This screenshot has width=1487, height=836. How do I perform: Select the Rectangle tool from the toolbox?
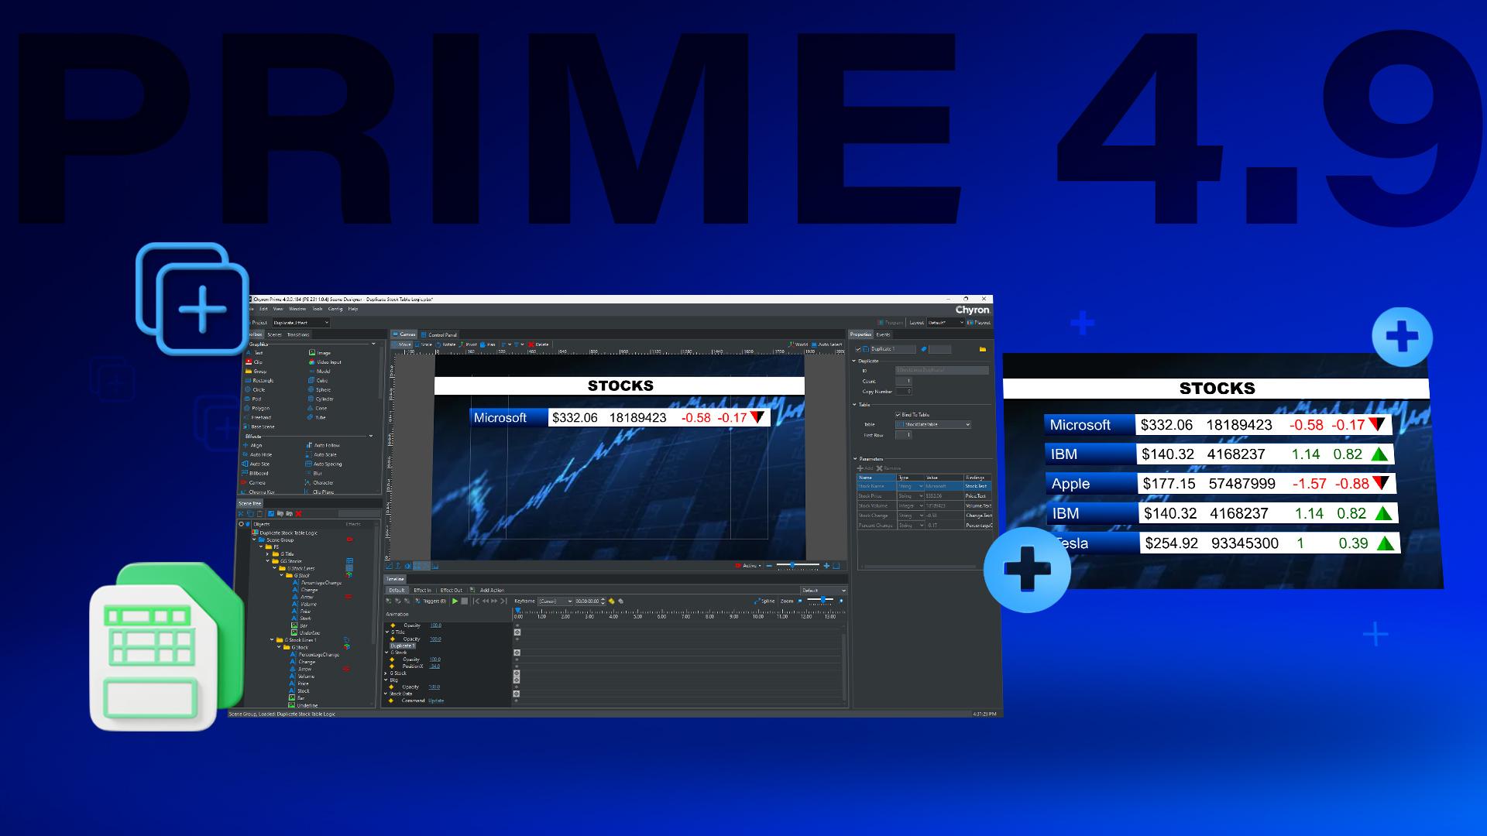(x=262, y=381)
